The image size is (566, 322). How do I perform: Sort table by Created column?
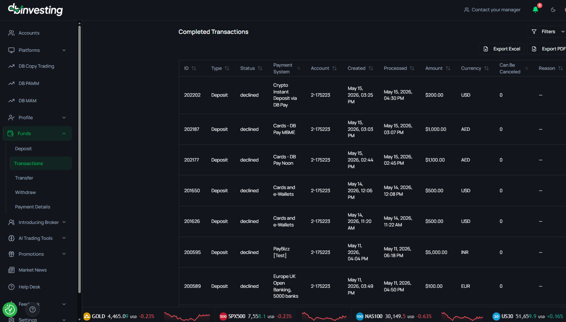pyautogui.click(x=371, y=68)
